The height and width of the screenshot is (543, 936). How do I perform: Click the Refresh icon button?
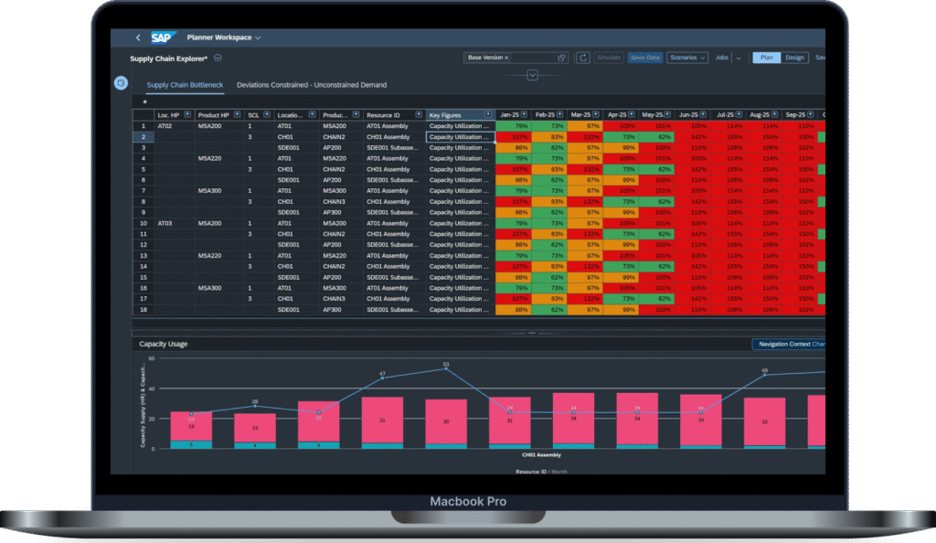point(582,58)
